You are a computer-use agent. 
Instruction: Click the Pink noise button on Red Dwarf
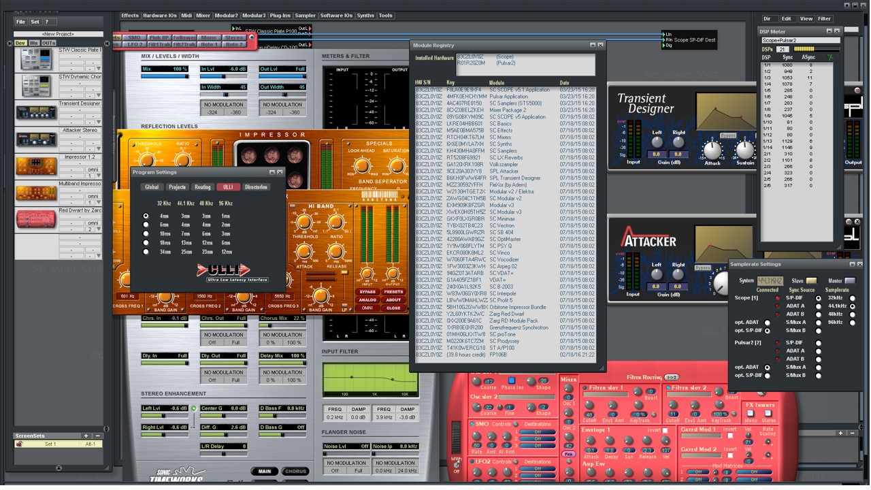pyautogui.click(x=569, y=454)
